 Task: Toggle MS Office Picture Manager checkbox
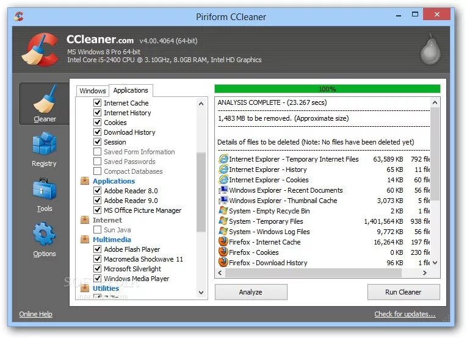click(98, 210)
